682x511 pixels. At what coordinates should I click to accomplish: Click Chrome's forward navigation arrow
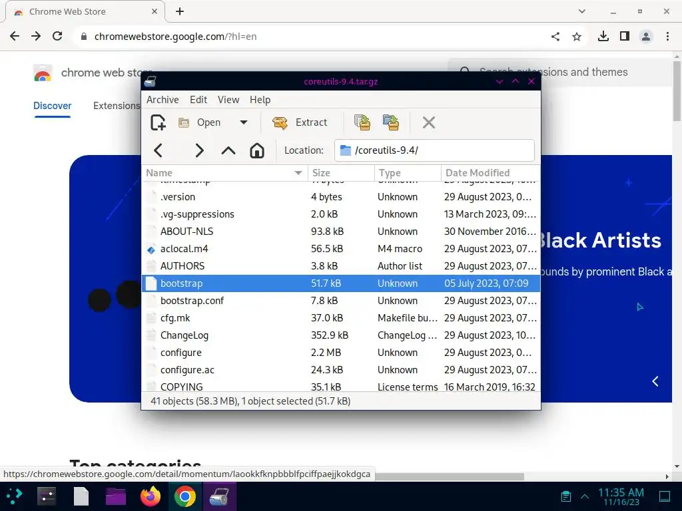[x=36, y=36]
